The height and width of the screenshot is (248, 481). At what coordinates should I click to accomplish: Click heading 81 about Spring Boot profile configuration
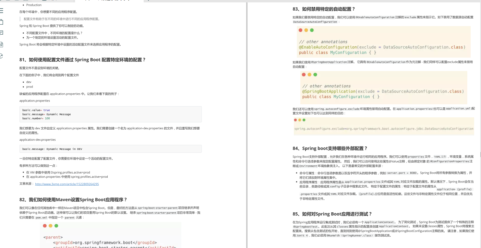click(x=82, y=60)
